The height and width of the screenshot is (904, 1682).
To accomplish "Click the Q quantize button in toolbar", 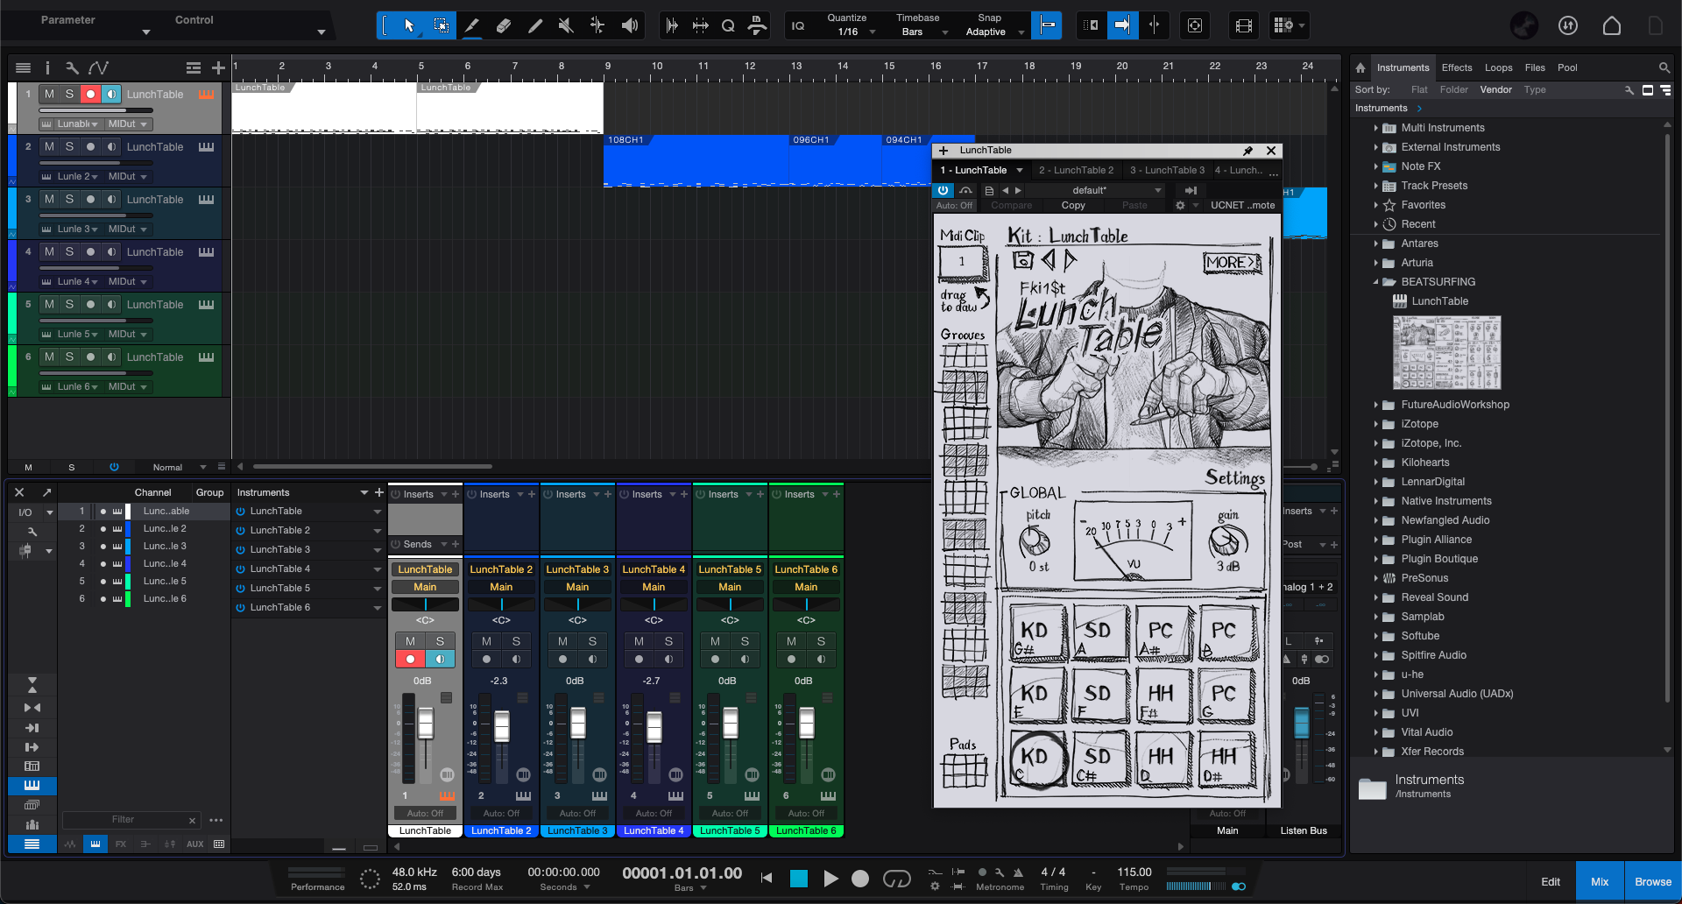I will click(x=728, y=25).
